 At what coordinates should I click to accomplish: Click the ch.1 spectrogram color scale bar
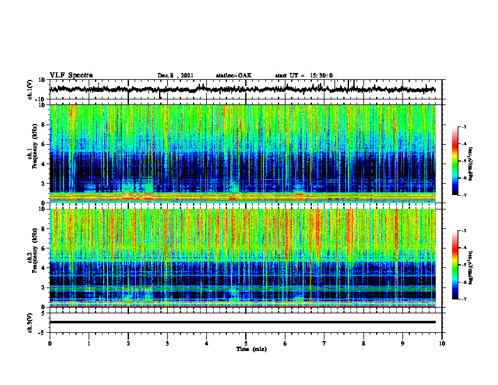455,161
